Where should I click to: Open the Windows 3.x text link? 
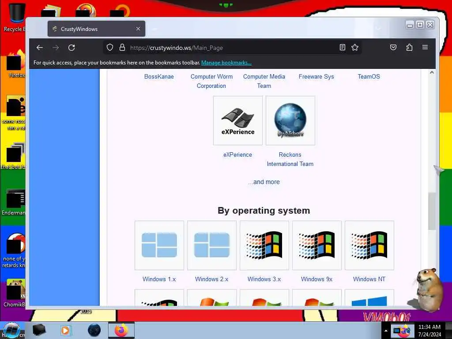[264, 279]
